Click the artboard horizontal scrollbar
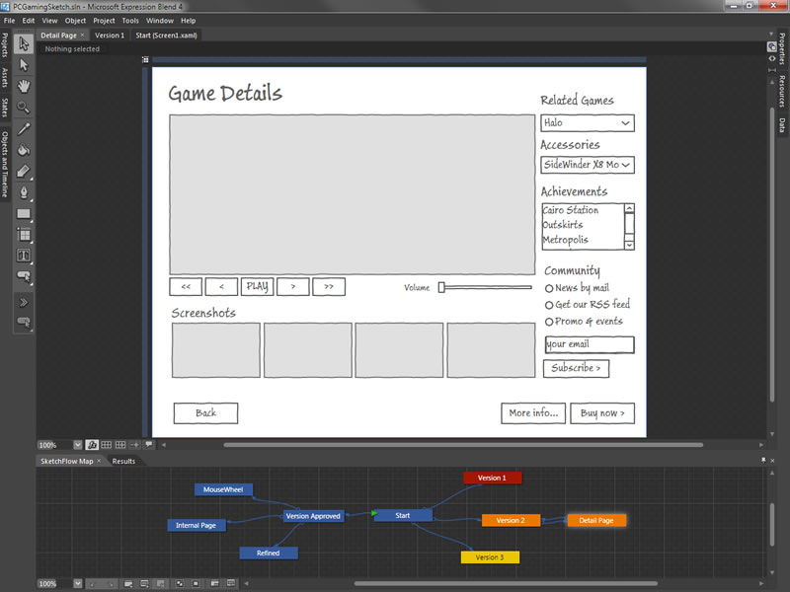The width and height of the screenshot is (790, 592). (x=463, y=445)
